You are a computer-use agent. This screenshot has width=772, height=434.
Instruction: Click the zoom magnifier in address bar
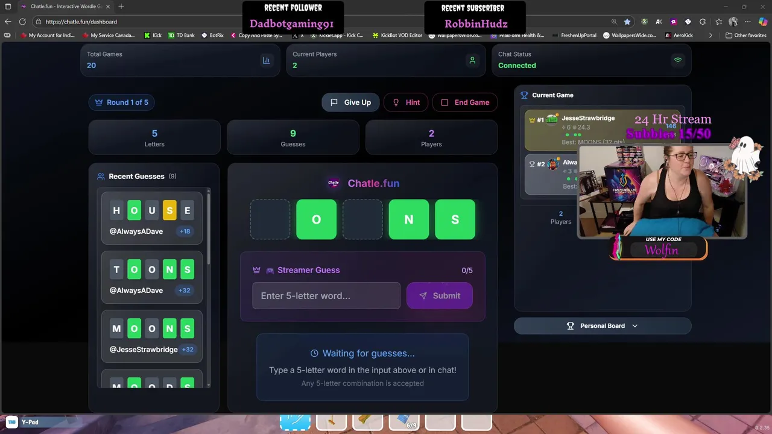[x=614, y=21]
